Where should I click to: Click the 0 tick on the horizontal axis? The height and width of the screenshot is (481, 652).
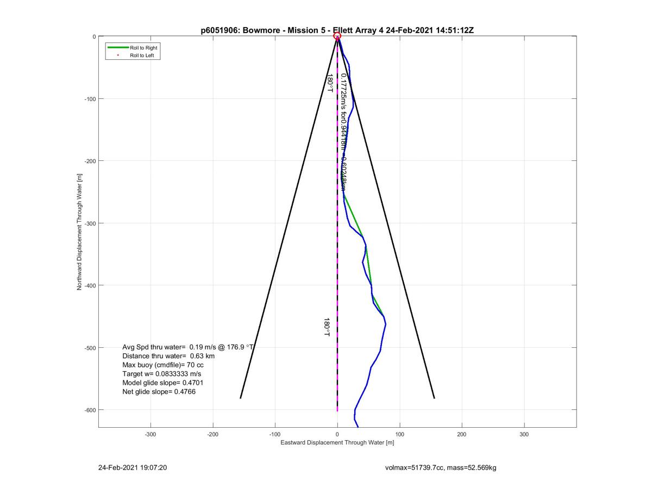(x=337, y=434)
